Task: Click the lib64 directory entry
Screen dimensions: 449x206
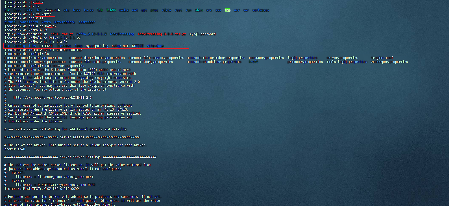Action: coord(111,10)
